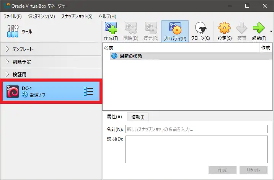Open the dropdown arrow next to 起動(T)
The image size is (274, 180).
pyautogui.click(x=271, y=31)
